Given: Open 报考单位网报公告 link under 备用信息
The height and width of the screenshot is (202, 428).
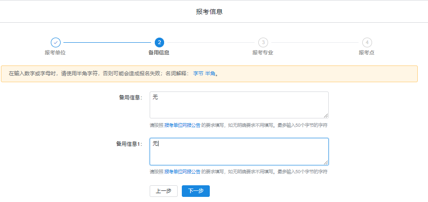Looking at the screenshot, I should 182,125.
